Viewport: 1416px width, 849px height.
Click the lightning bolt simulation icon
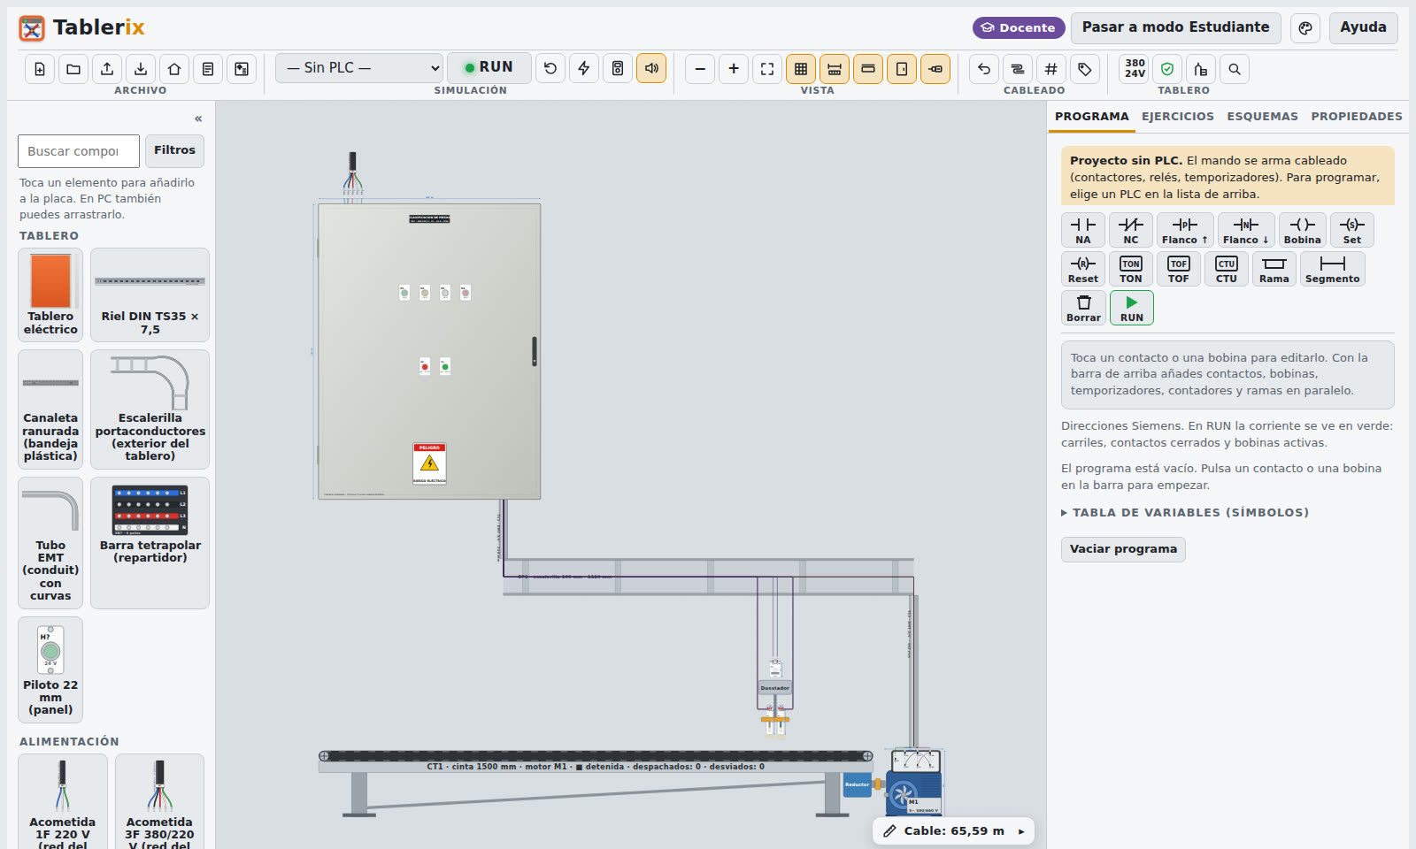tap(584, 68)
